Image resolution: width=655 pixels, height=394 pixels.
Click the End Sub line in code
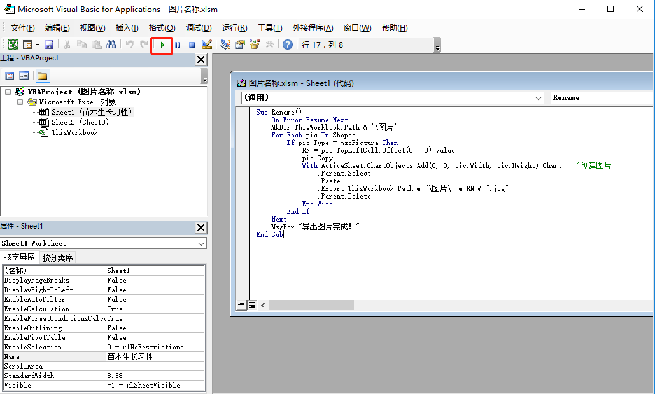tap(270, 234)
